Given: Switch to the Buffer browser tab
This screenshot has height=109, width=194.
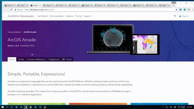Looking at the screenshot, I should click(164, 5).
